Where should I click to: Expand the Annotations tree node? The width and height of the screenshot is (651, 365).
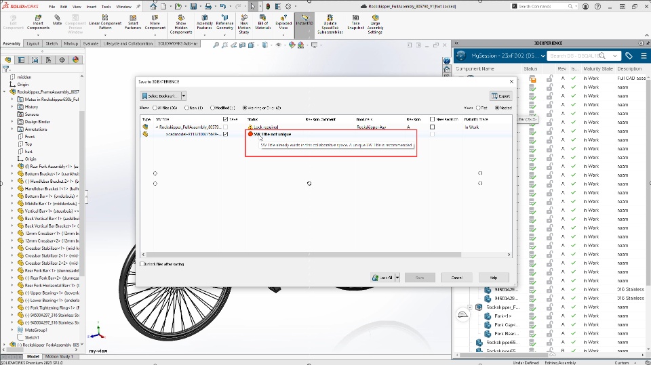[x=12, y=129]
